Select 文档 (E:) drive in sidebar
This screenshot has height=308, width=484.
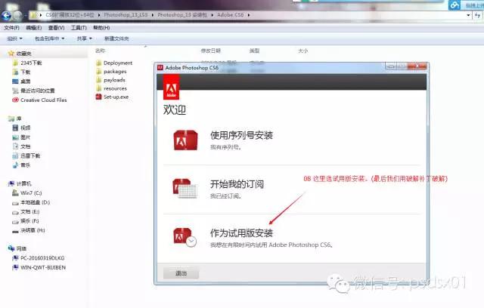pos(30,211)
